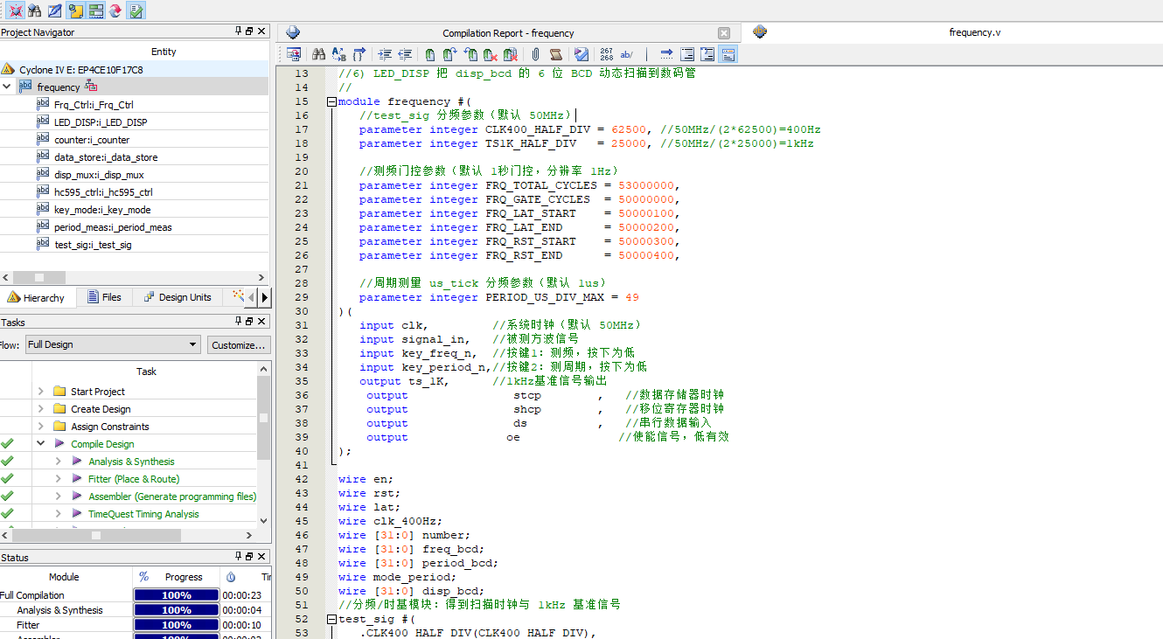Jump to previous bookmark using the toolbar icon
Screen dimensions: 1163x639
[470, 54]
